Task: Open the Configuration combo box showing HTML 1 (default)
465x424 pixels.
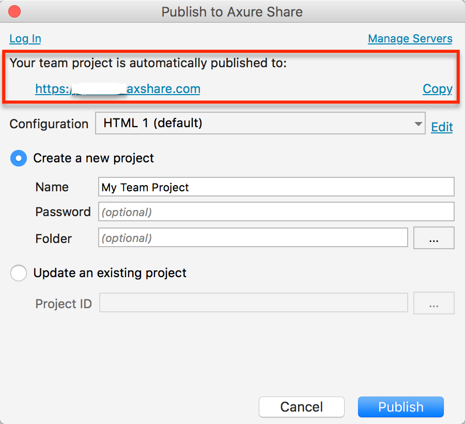Action: click(253, 124)
